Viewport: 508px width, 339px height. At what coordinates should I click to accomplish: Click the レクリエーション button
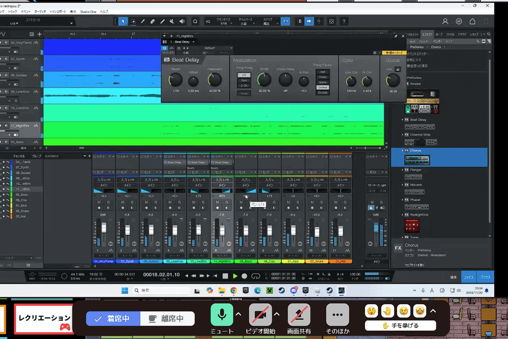[x=44, y=319]
